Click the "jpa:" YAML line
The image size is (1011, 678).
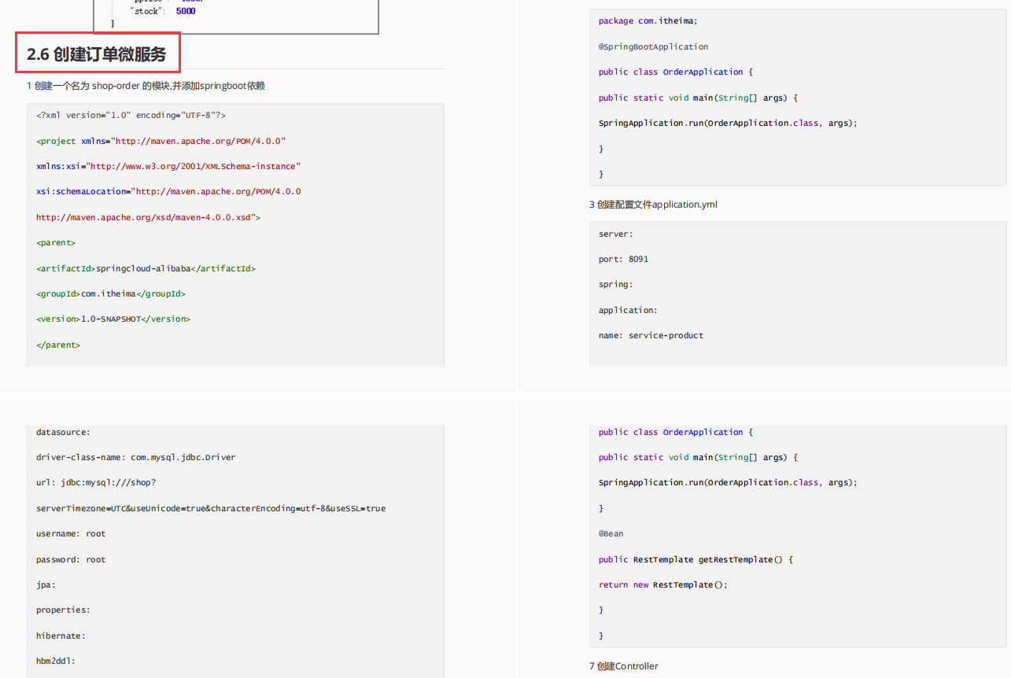coord(46,584)
